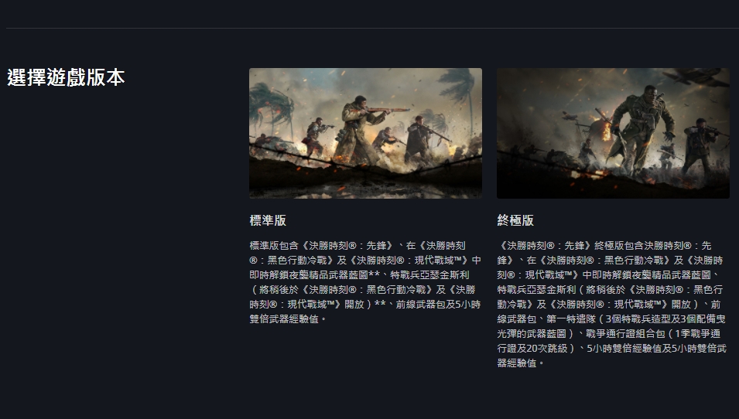Select the 標準版 edition artwork thumbnail
The image size is (739, 419).
[365, 133]
